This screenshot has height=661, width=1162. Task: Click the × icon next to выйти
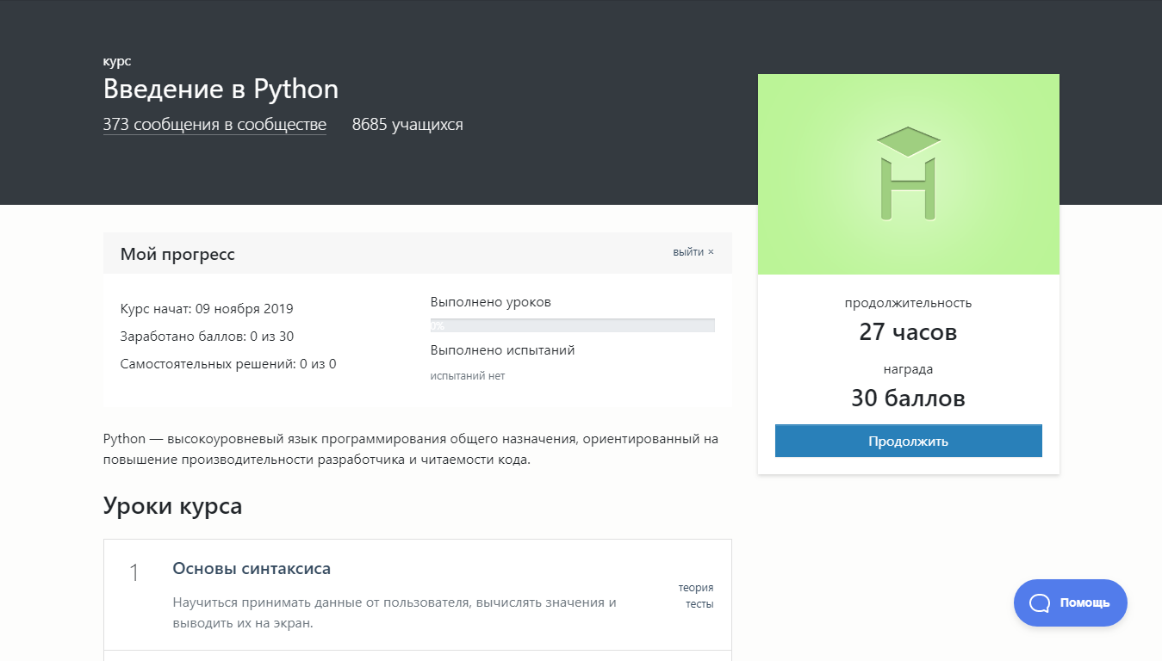coord(711,251)
